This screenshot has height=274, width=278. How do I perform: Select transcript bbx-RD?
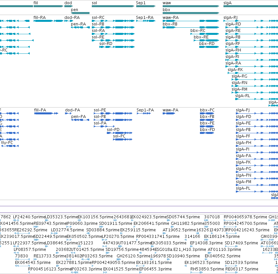[x=209, y=47]
